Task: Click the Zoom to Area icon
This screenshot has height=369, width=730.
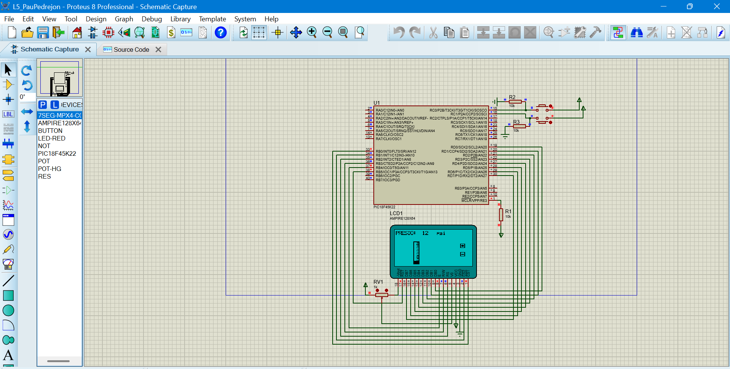Action: point(359,33)
